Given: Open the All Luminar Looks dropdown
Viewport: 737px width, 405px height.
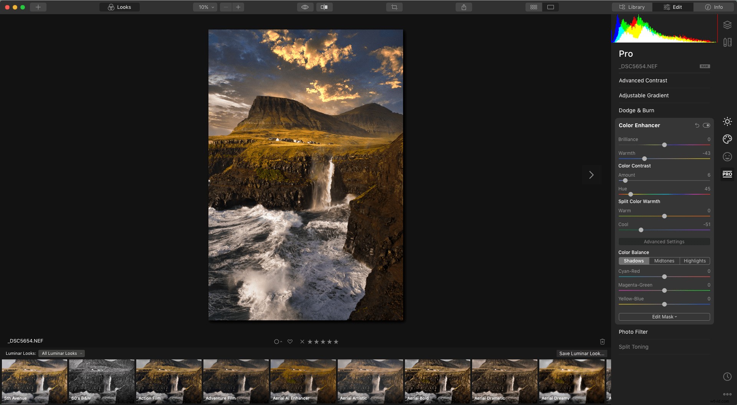Looking at the screenshot, I should 61,353.
